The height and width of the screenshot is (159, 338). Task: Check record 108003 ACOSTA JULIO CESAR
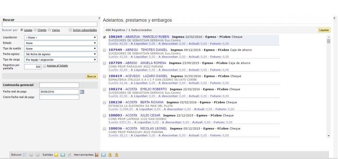tap(105, 116)
